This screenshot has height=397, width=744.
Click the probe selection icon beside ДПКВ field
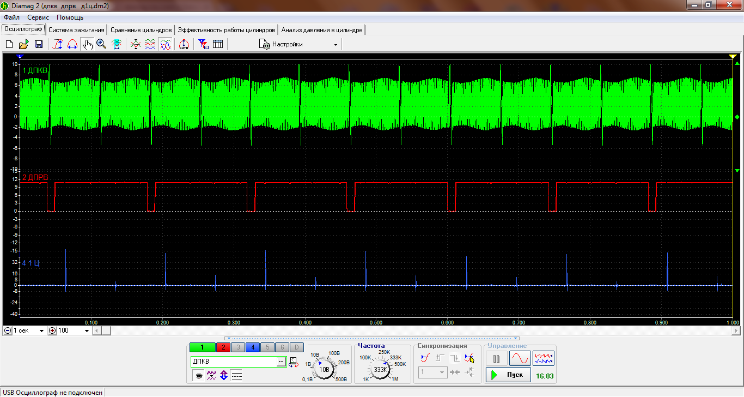(293, 362)
